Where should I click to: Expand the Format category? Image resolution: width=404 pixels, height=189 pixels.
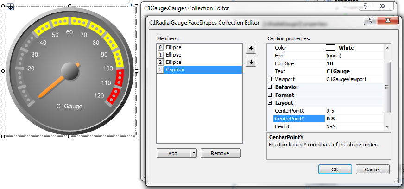coord(270,95)
